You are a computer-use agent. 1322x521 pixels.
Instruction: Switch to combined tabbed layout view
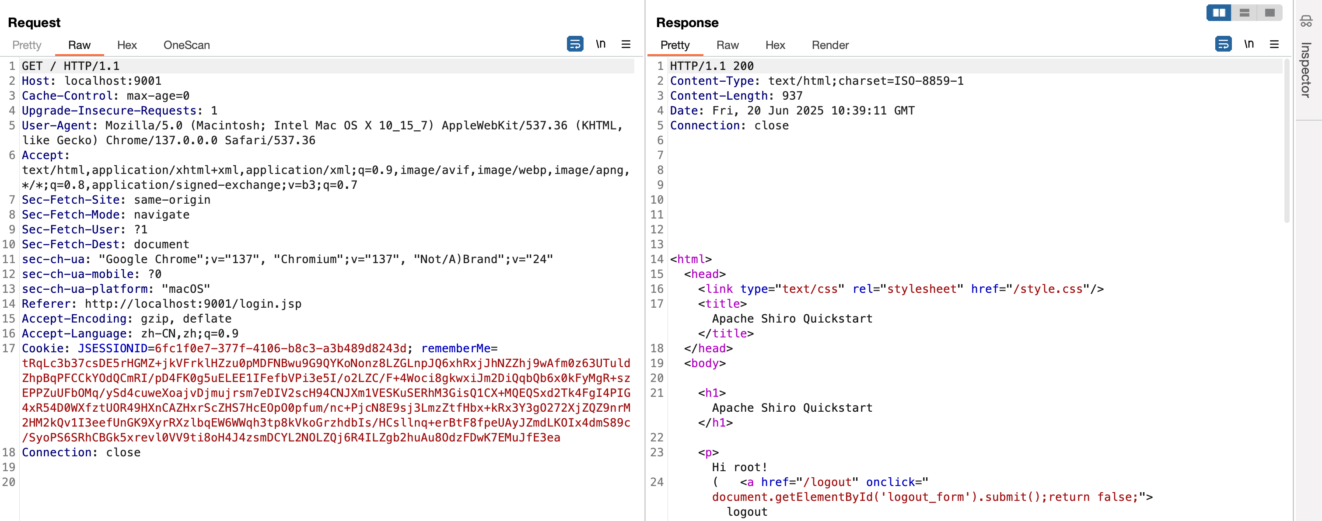(1270, 12)
